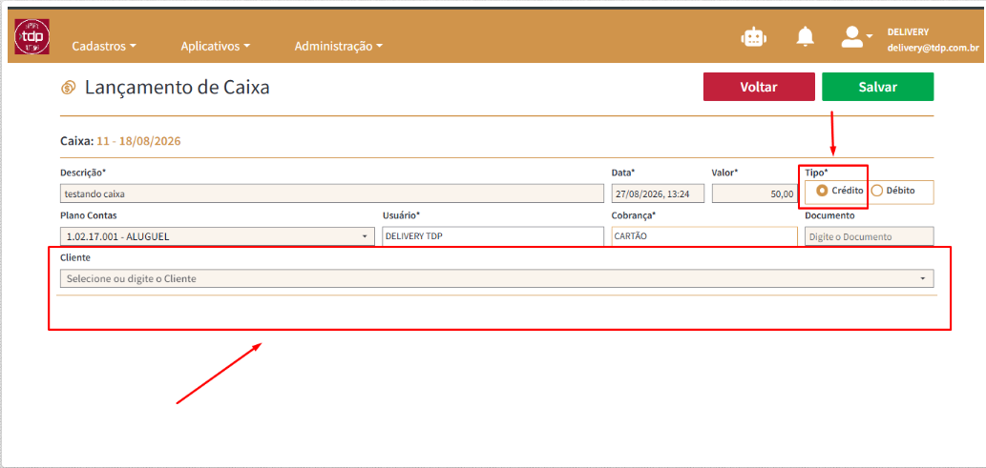Open notifications bell icon
Viewport: 986px width, 468px height.
[805, 37]
